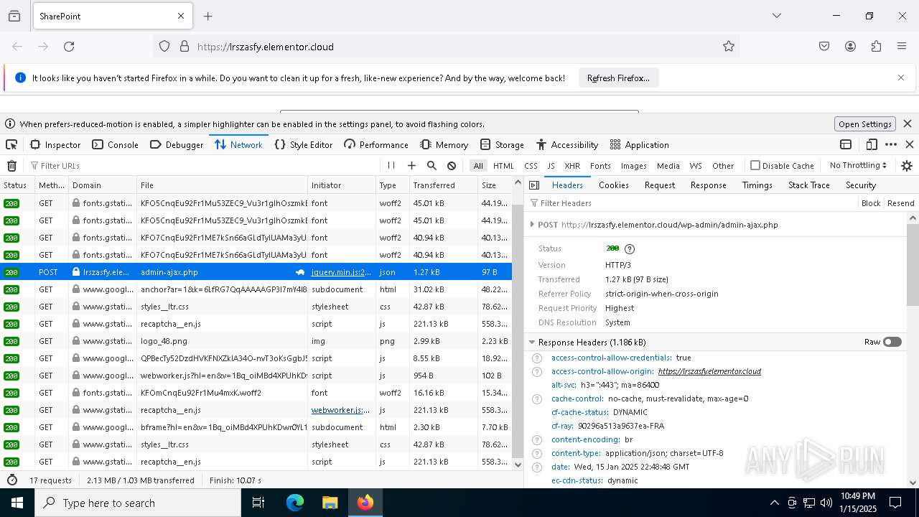Click the Block request button

pos(871,203)
